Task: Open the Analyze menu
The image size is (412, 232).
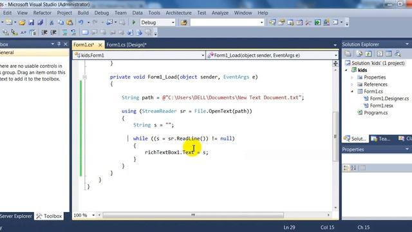Action: click(x=220, y=13)
